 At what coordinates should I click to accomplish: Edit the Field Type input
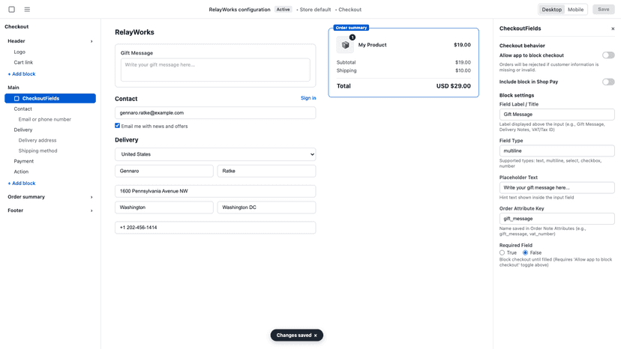coord(556,151)
